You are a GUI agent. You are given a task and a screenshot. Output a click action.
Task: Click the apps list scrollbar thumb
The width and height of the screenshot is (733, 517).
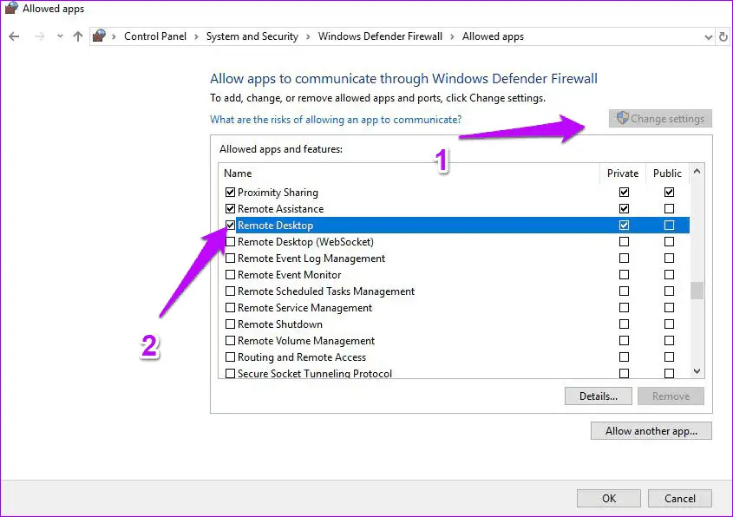pos(697,291)
